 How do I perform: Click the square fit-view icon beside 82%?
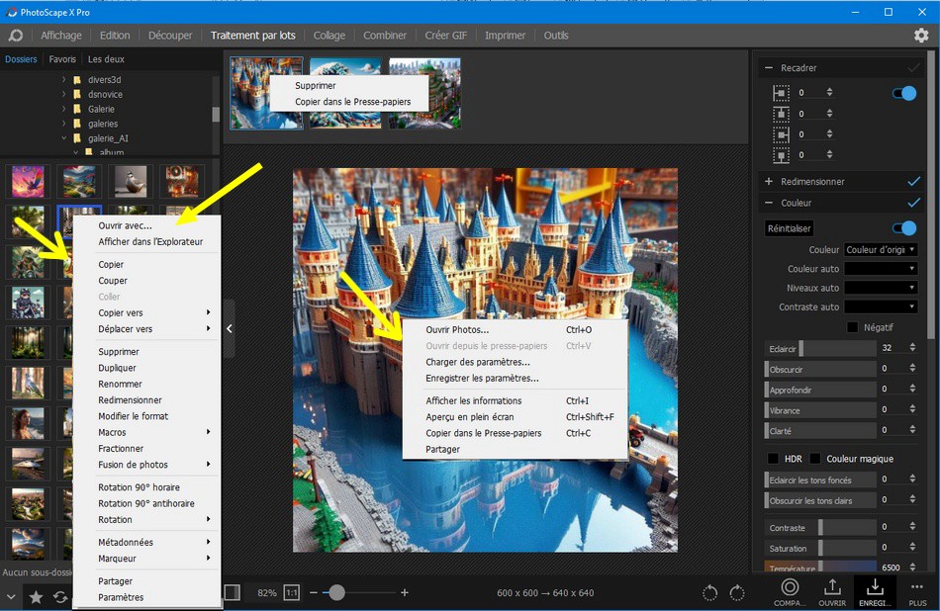pyautogui.click(x=232, y=592)
